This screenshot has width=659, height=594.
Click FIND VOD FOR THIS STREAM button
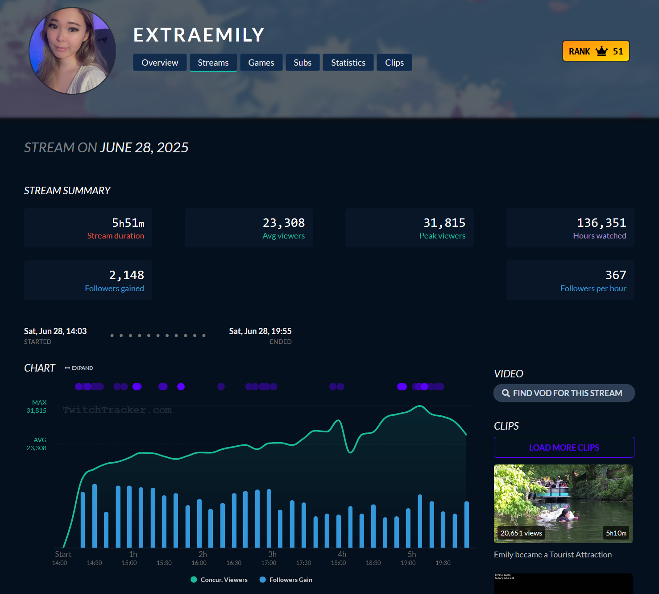(x=564, y=393)
